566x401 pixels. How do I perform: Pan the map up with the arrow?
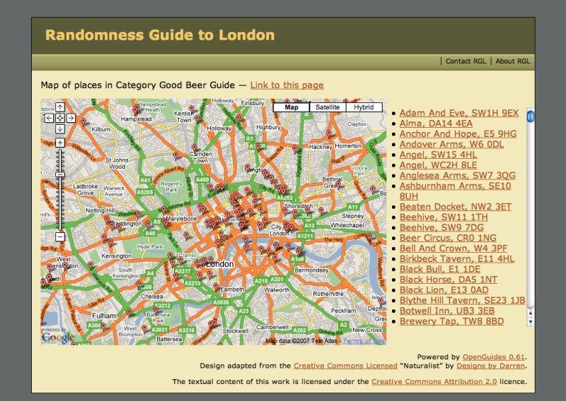(60, 107)
